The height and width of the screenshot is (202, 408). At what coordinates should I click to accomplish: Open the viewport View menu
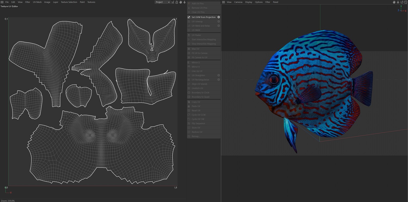229,2
